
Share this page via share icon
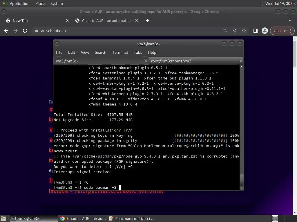point(235,31)
